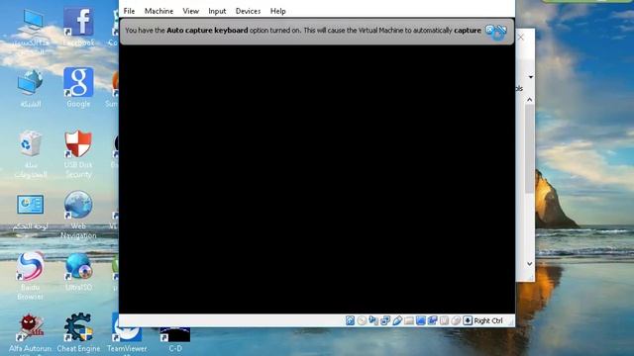Select the UltraISO desktop shortcut
The width and height of the screenshot is (634, 356).
click(78, 272)
